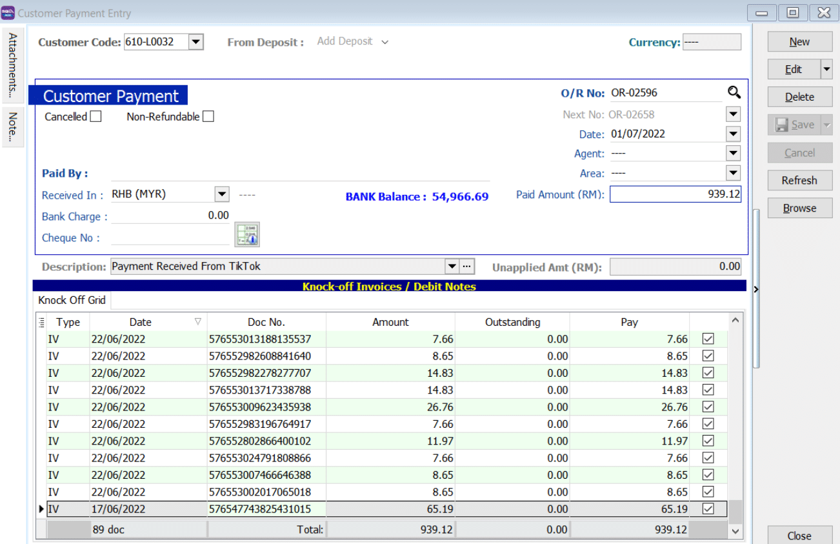Enable the Non-Refundable checkbox
Image resolution: width=840 pixels, height=544 pixels.
pyautogui.click(x=208, y=117)
